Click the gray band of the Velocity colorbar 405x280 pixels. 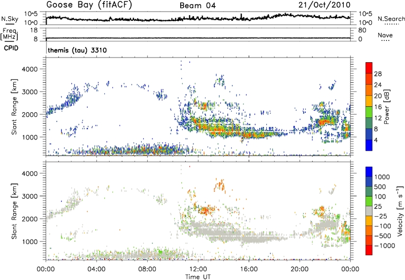[369, 211]
